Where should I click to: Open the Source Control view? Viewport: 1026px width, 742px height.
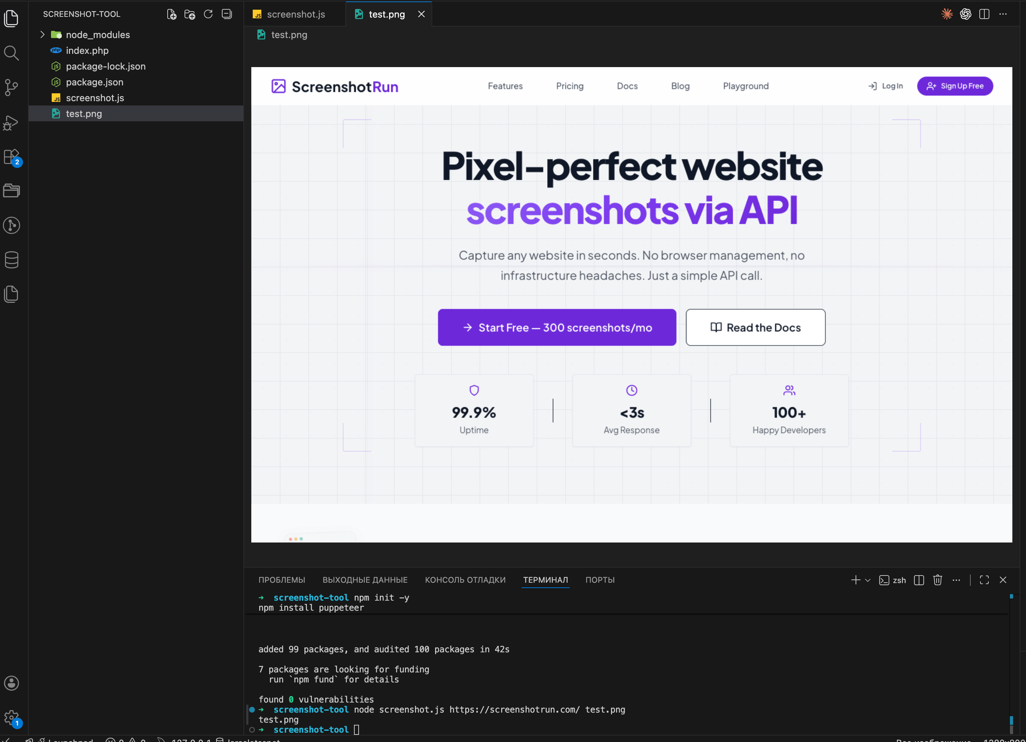[x=11, y=88]
